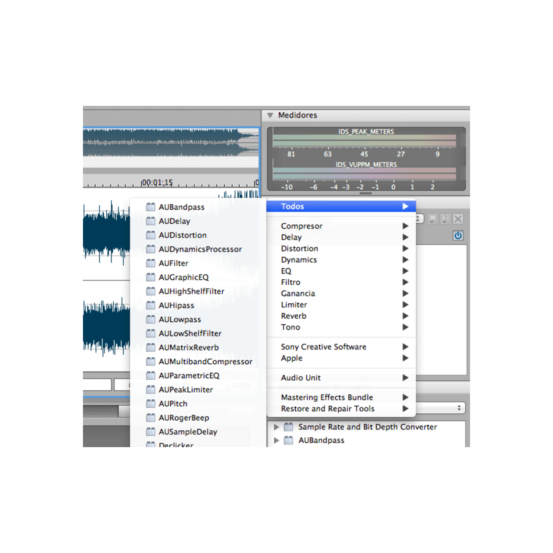Collapse the Medidores panel disclosure triangle
Screen dimensions: 553x553
270,115
